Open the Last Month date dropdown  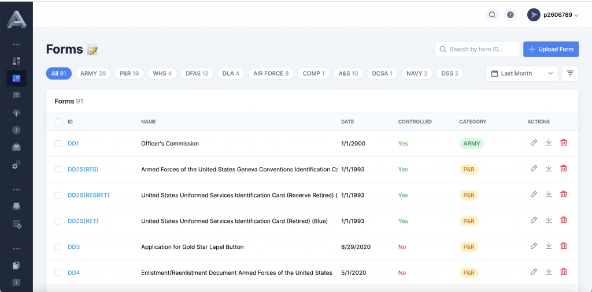click(x=522, y=73)
